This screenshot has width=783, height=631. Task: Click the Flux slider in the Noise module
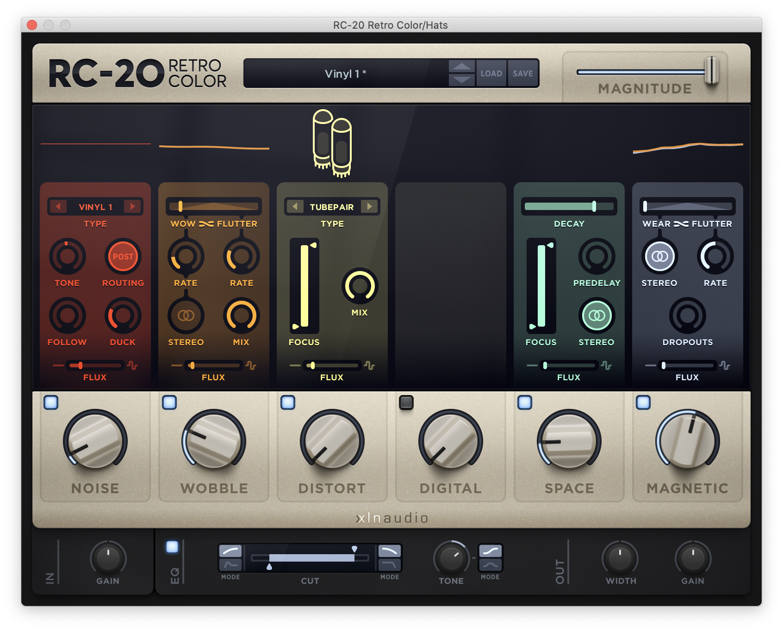(x=95, y=365)
